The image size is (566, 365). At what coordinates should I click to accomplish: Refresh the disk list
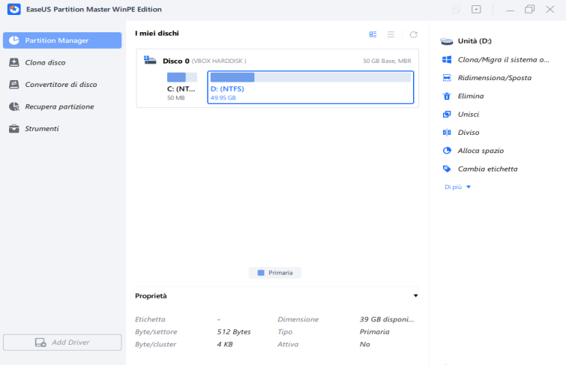[x=413, y=34]
